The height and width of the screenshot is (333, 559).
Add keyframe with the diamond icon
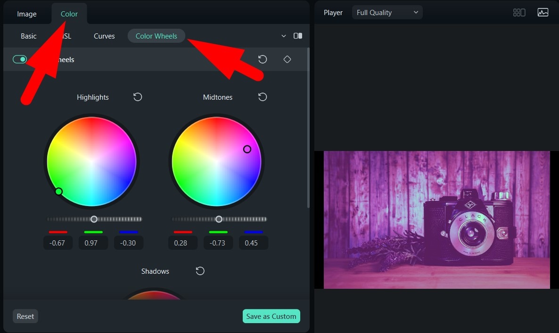[287, 59]
